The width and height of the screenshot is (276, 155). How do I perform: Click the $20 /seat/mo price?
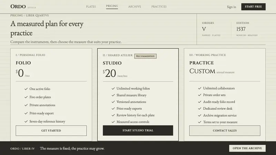[x=115, y=73]
